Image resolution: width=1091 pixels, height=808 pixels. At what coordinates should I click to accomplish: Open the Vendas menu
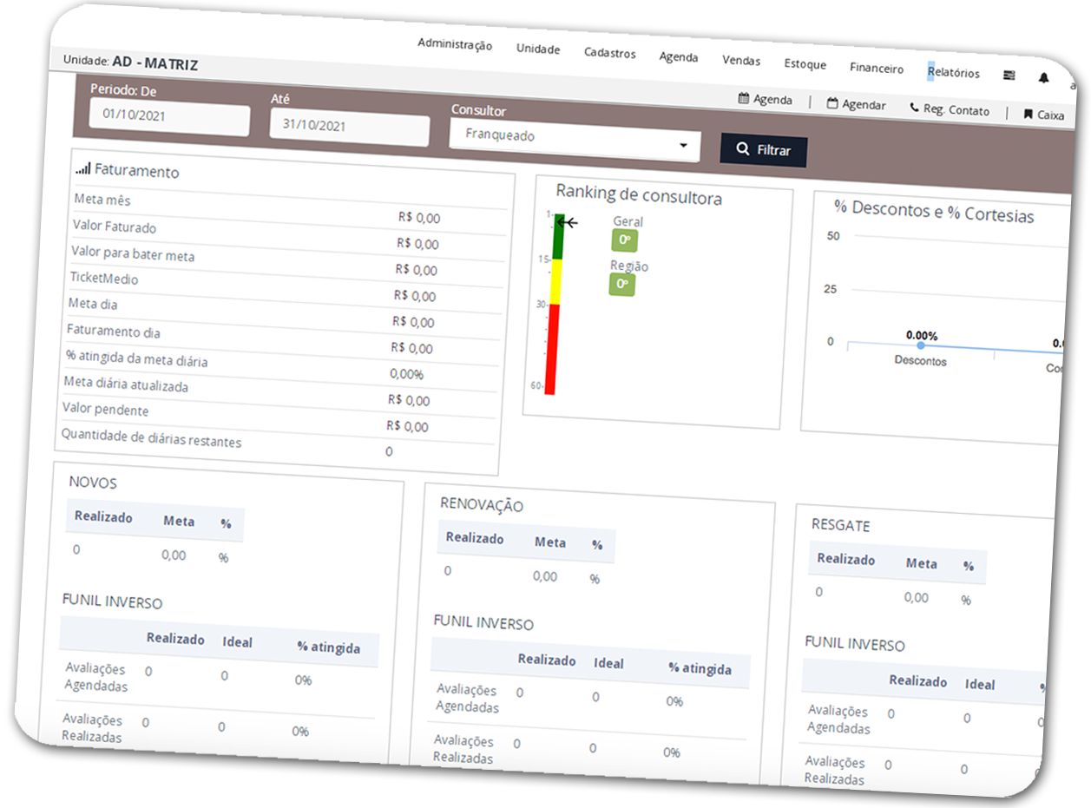click(741, 61)
